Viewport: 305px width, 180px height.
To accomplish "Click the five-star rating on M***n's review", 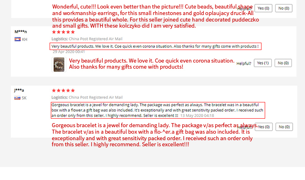I will 63,32.
